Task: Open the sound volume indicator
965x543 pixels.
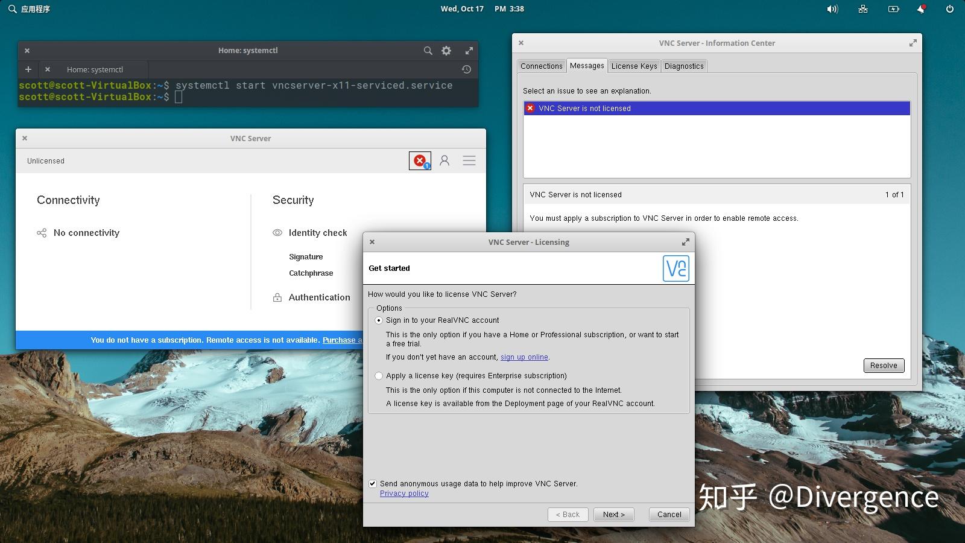Action: (832, 9)
